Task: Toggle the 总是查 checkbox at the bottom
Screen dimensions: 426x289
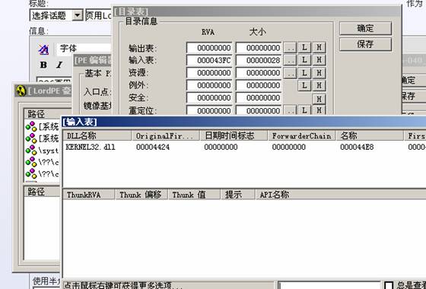Action: [x=389, y=285]
